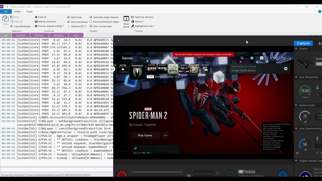Screen dimensions: 322x181
Task: Collapse the Game Audio section
Action: (296, 105)
